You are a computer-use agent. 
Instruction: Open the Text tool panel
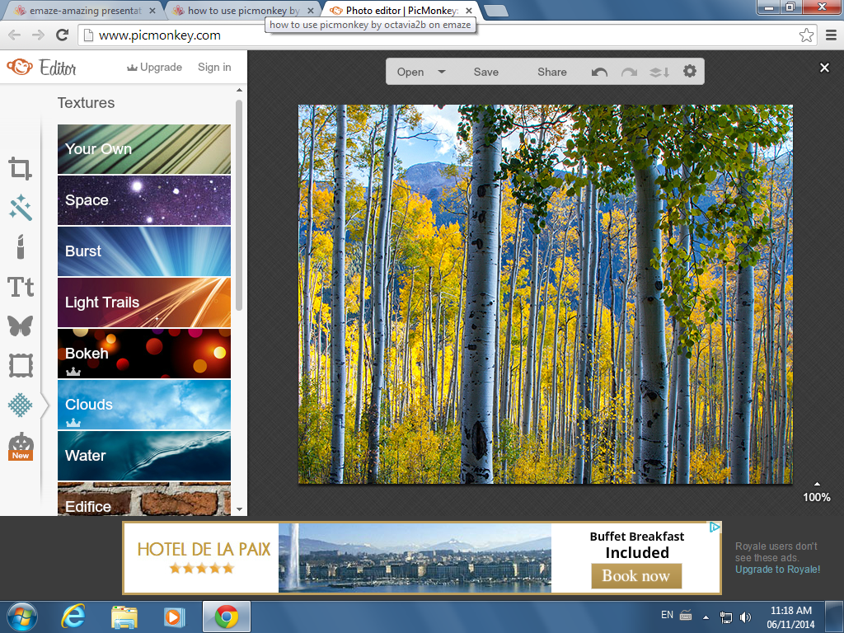pyautogui.click(x=20, y=286)
